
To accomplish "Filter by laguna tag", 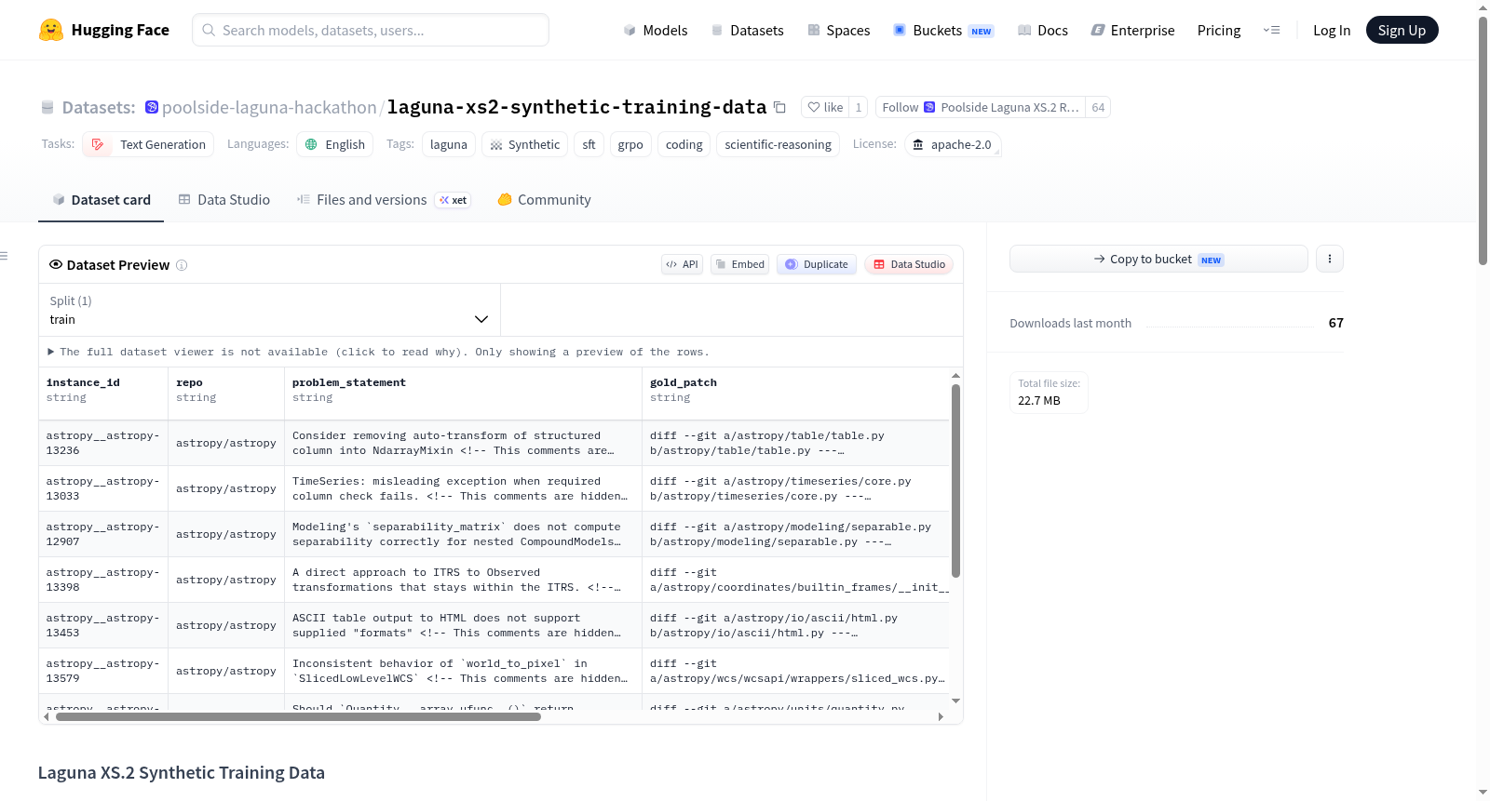I will point(449,144).
